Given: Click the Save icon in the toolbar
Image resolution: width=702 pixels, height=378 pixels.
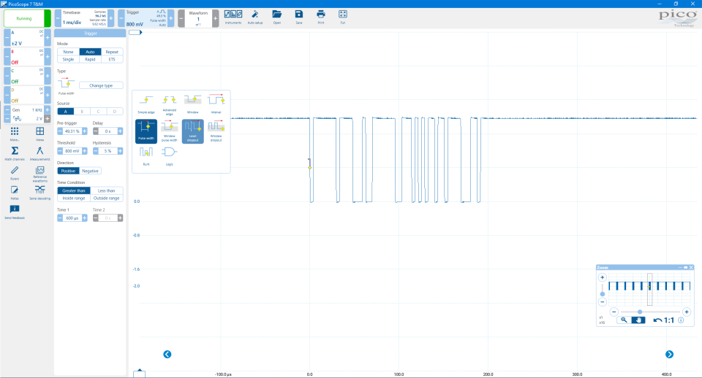Looking at the screenshot, I should click(x=298, y=14).
